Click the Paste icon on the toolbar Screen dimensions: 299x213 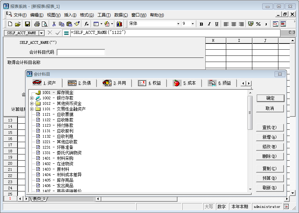tap(70, 23)
